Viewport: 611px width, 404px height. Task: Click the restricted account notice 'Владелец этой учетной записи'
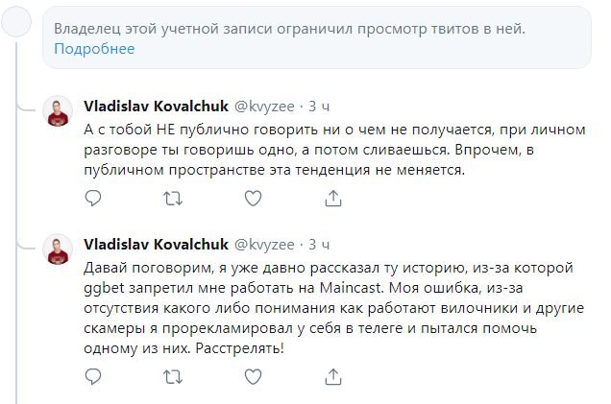[x=288, y=29]
